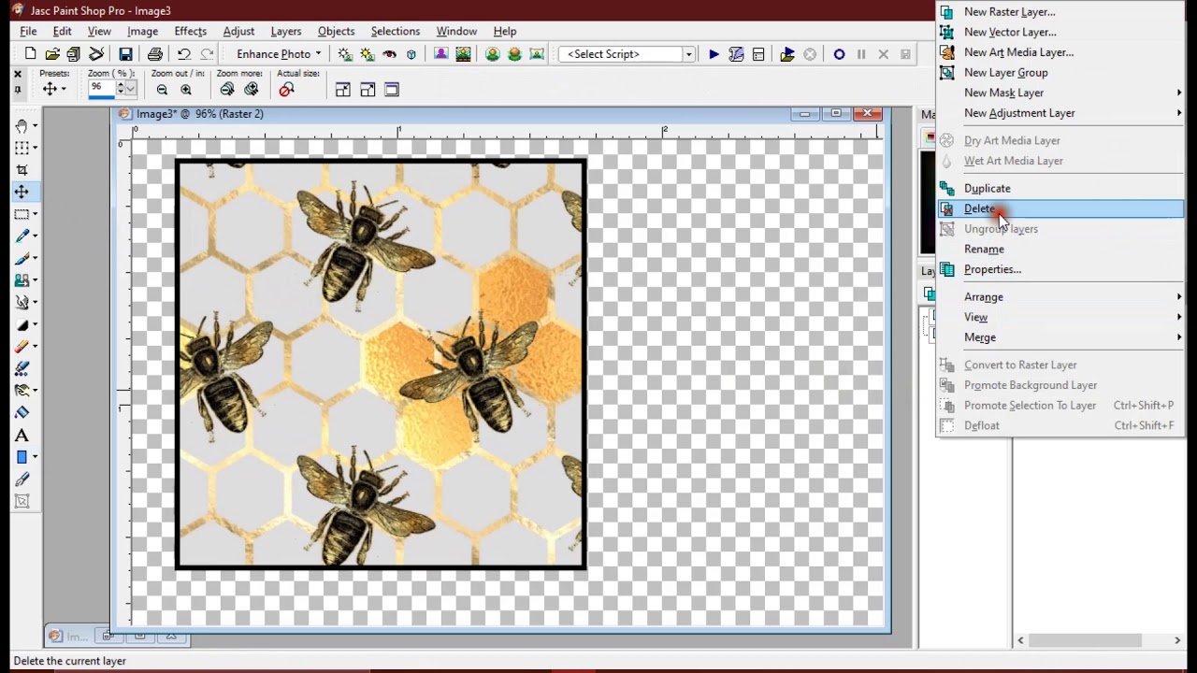Click the Twain acquire scanner icon

click(x=96, y=54)
